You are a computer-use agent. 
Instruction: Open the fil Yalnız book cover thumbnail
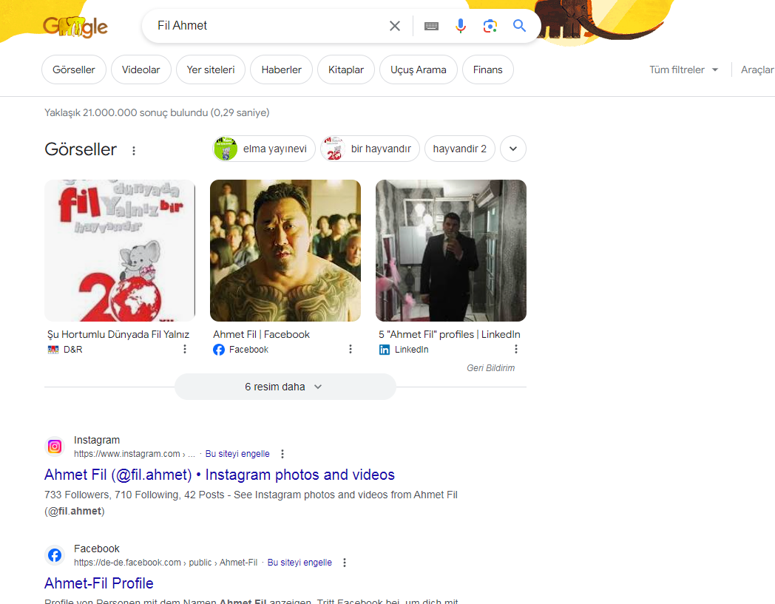pyautogui.click(x=120, y=250)
